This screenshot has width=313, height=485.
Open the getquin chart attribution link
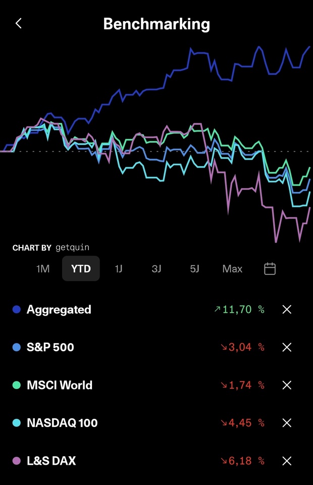[x=72, y=248]
